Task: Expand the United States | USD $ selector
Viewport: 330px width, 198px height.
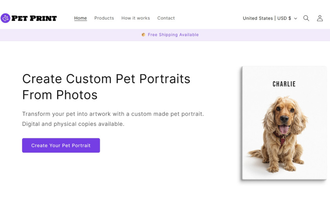Action: (x=267, y=18)
